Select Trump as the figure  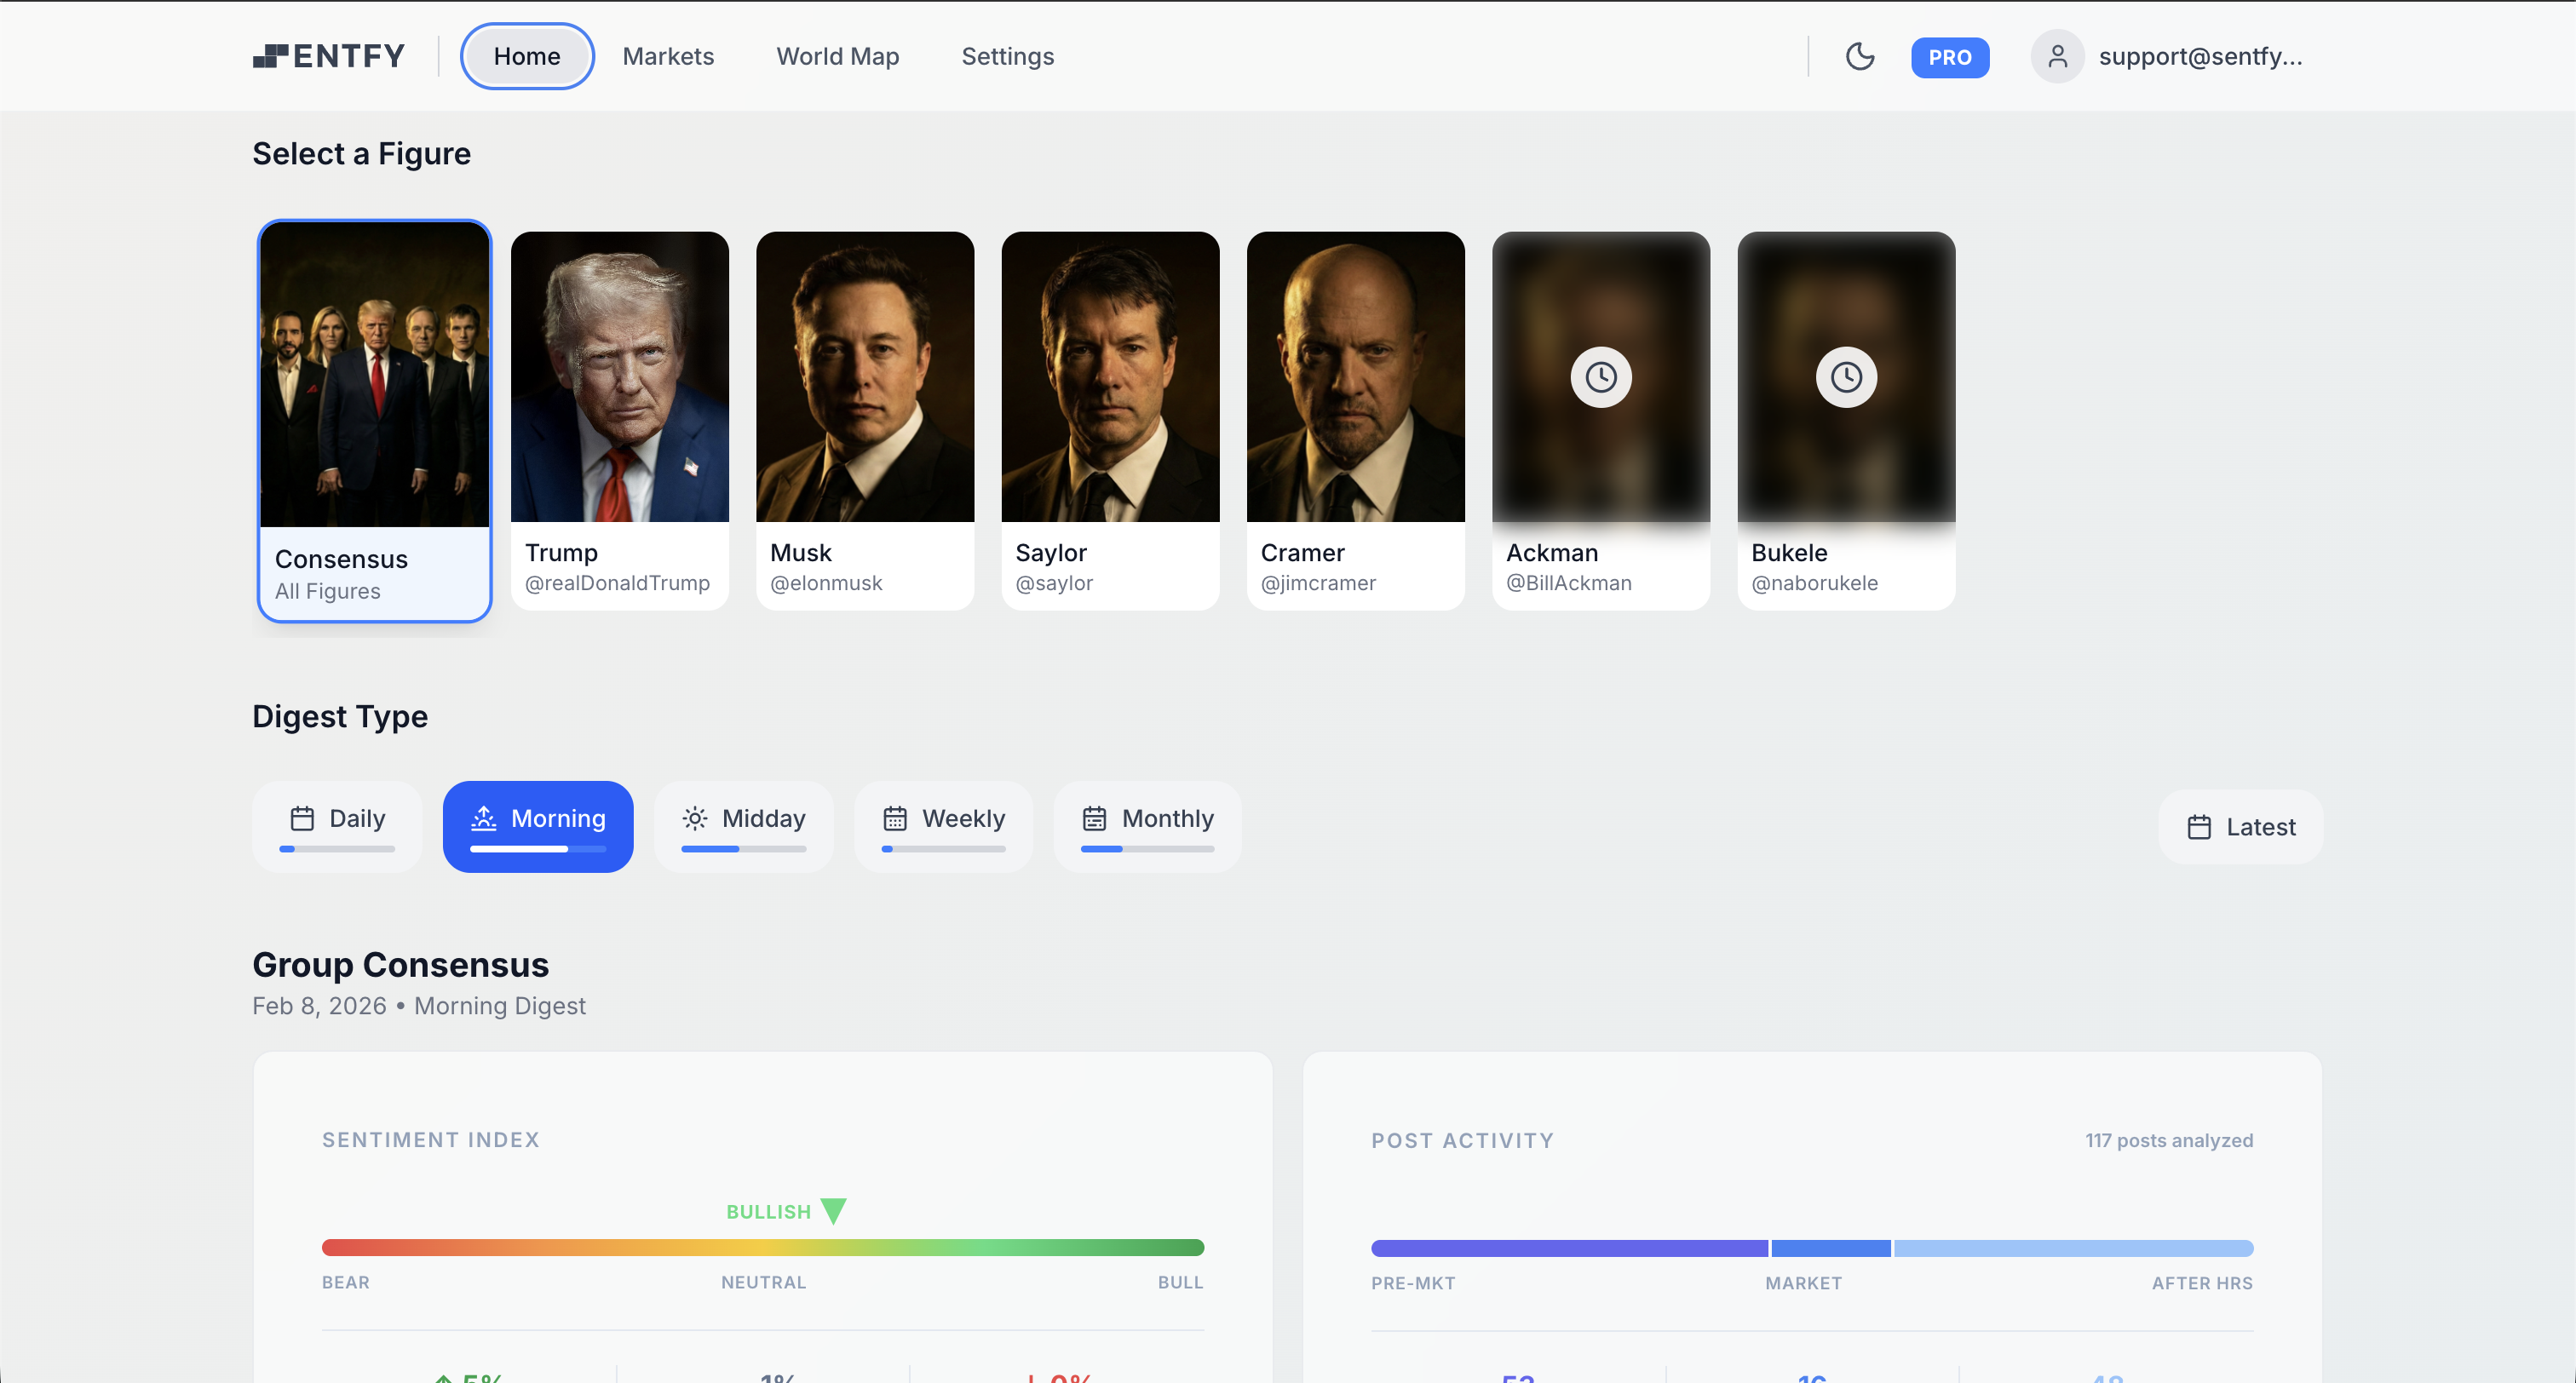(619, 420)
